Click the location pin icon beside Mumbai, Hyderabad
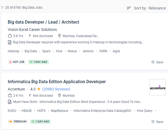Viewport: 168px width, 130px height. (59, 36)
